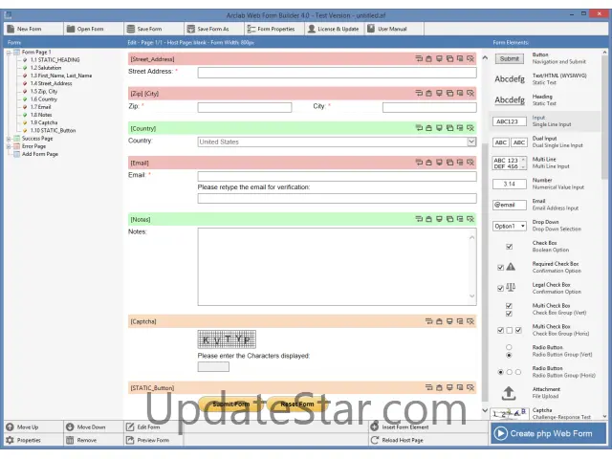Pick Radio Button Group (Horiz) element
Viewport: 612px width, 459px height.
[x=545, y=372]
